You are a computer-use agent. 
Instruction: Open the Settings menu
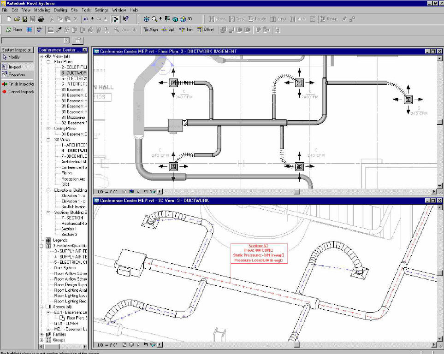(x=101, y=10)
